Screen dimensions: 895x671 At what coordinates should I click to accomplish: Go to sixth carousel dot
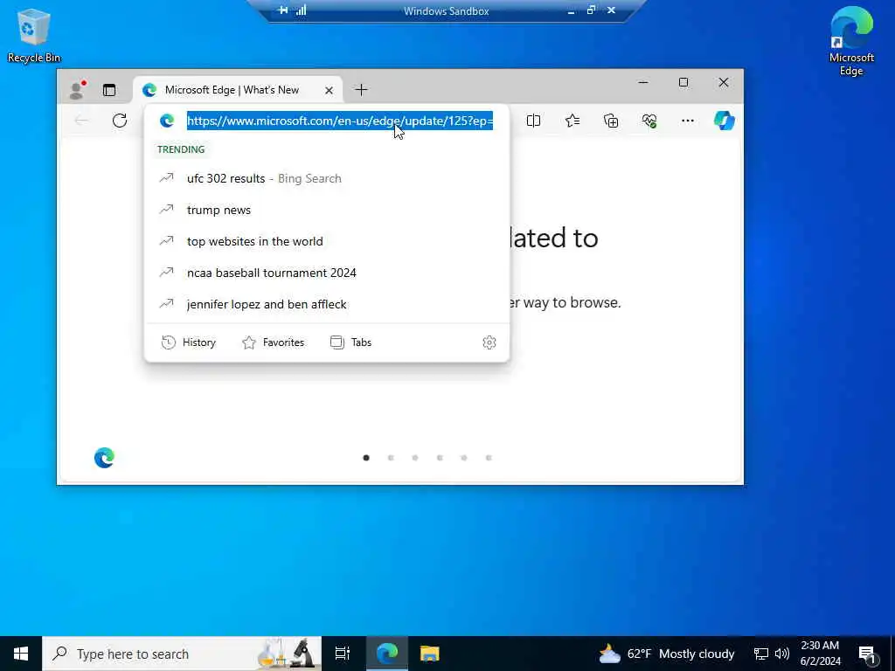tap(489, 458)
